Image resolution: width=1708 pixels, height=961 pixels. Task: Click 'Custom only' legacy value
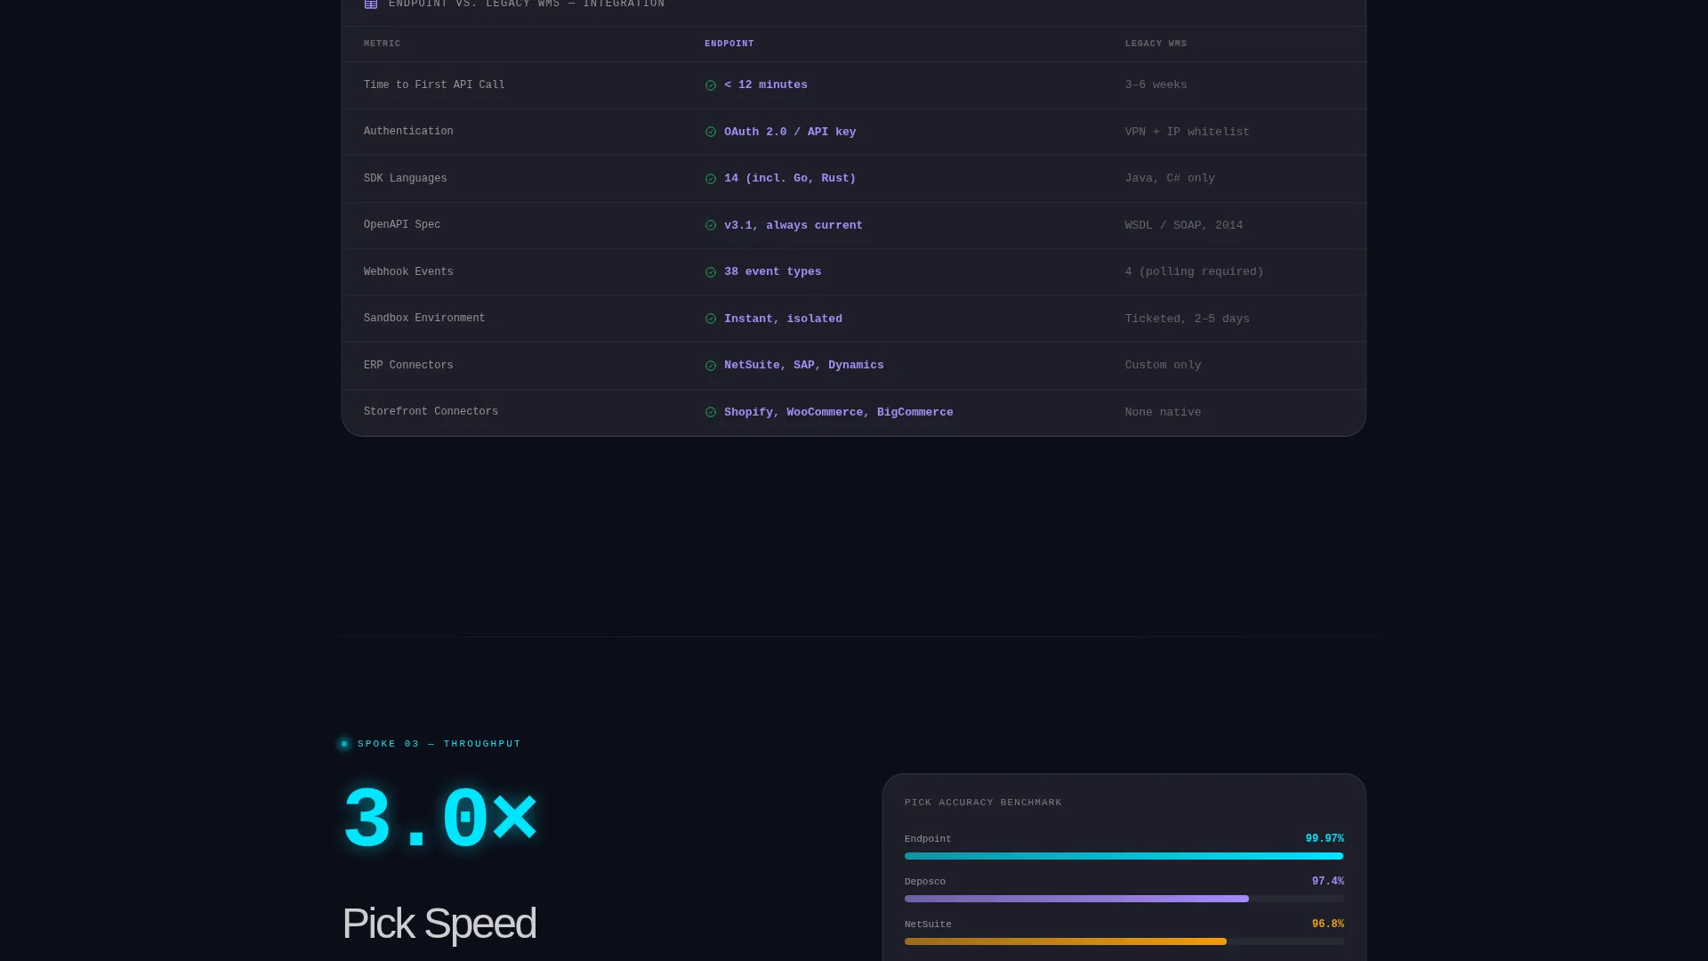point(1163,366)
